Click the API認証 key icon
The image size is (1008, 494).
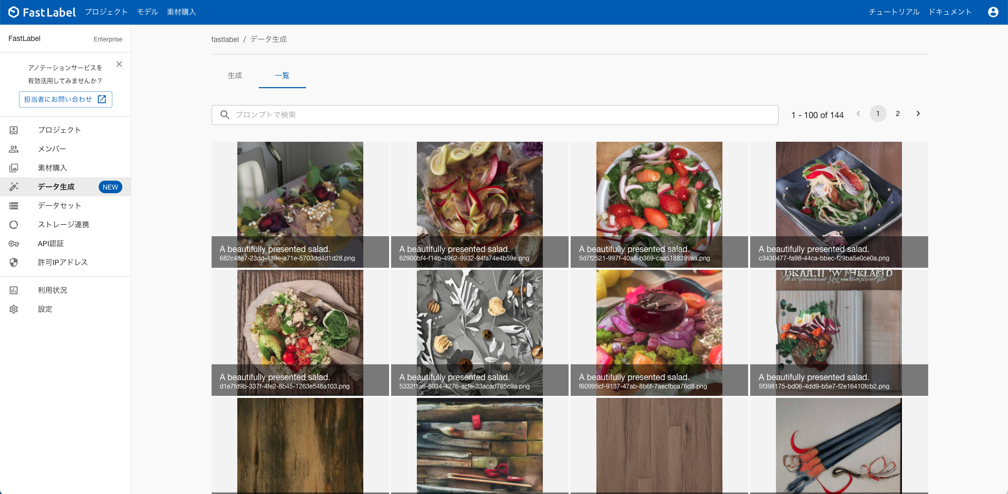[x=14, y=244]
